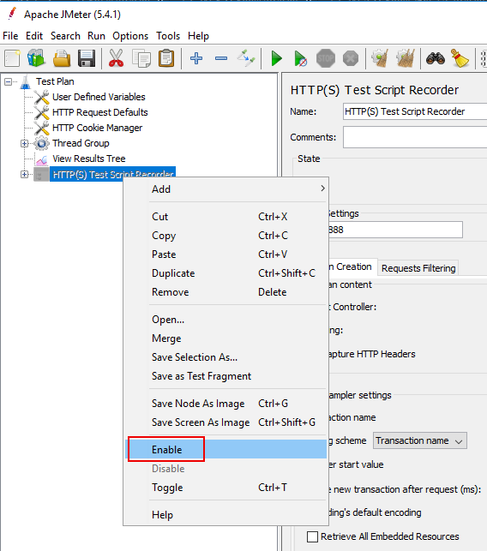Click the New test plan icon
The width and height of the screenshot is (487, 551).
pos(12,58)
